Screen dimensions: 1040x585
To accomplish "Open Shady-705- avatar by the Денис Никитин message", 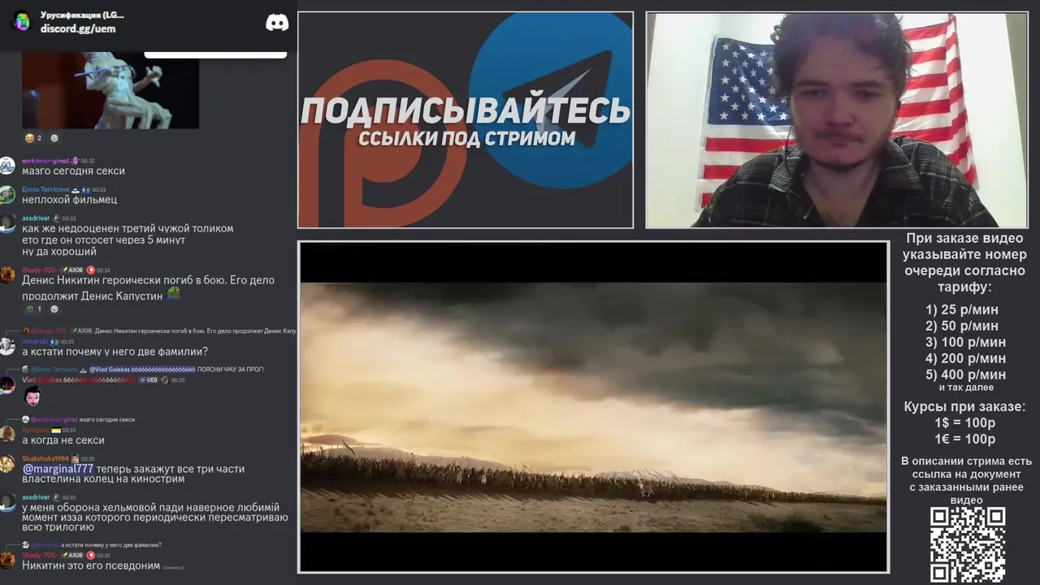I will tap(7, 275).
